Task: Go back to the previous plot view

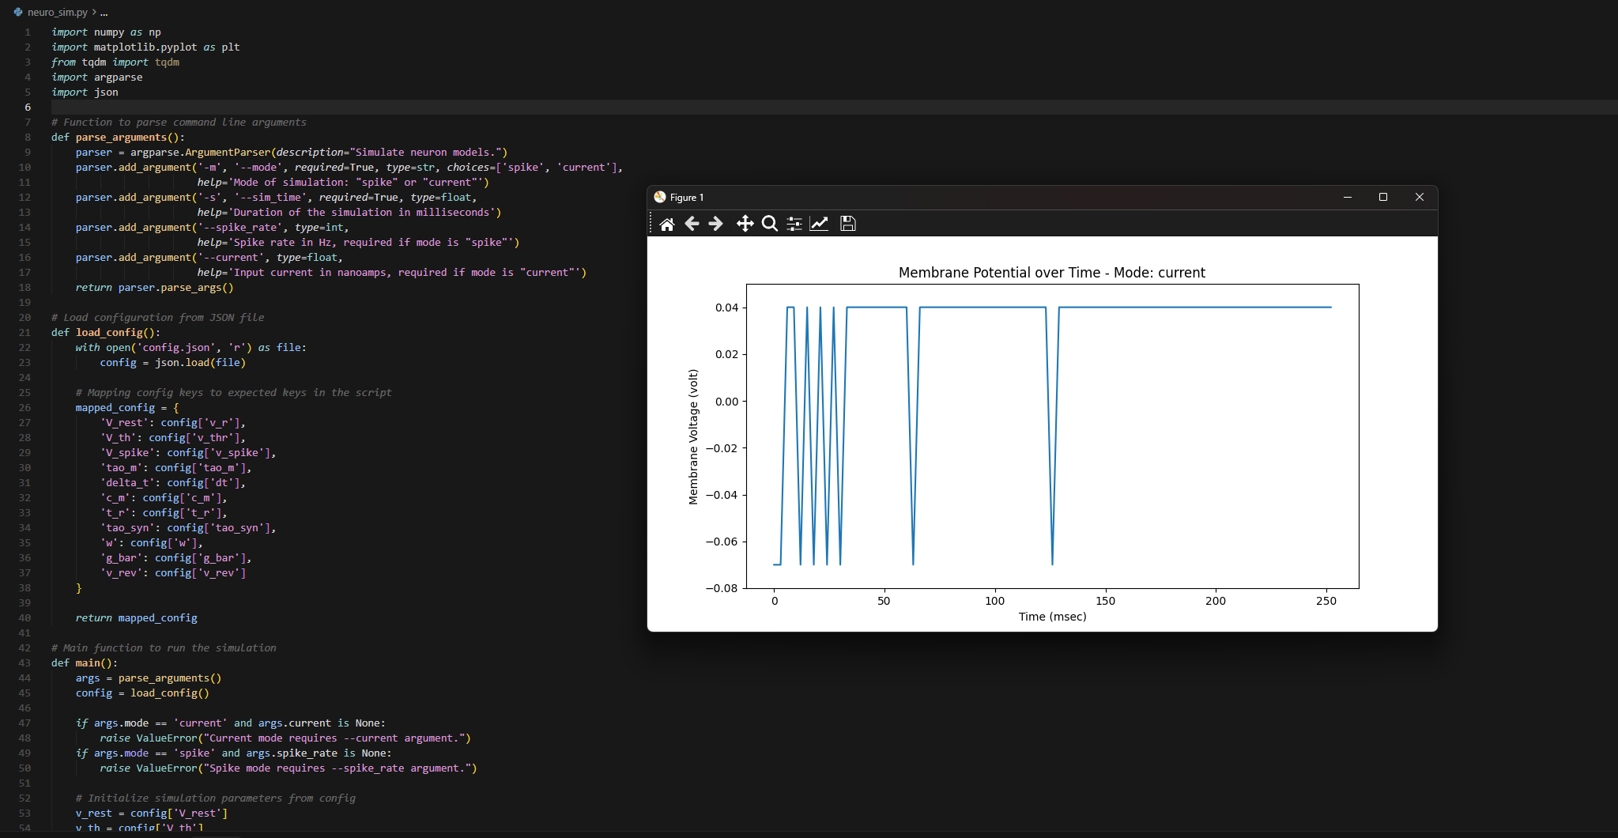Action: [692, 224]
